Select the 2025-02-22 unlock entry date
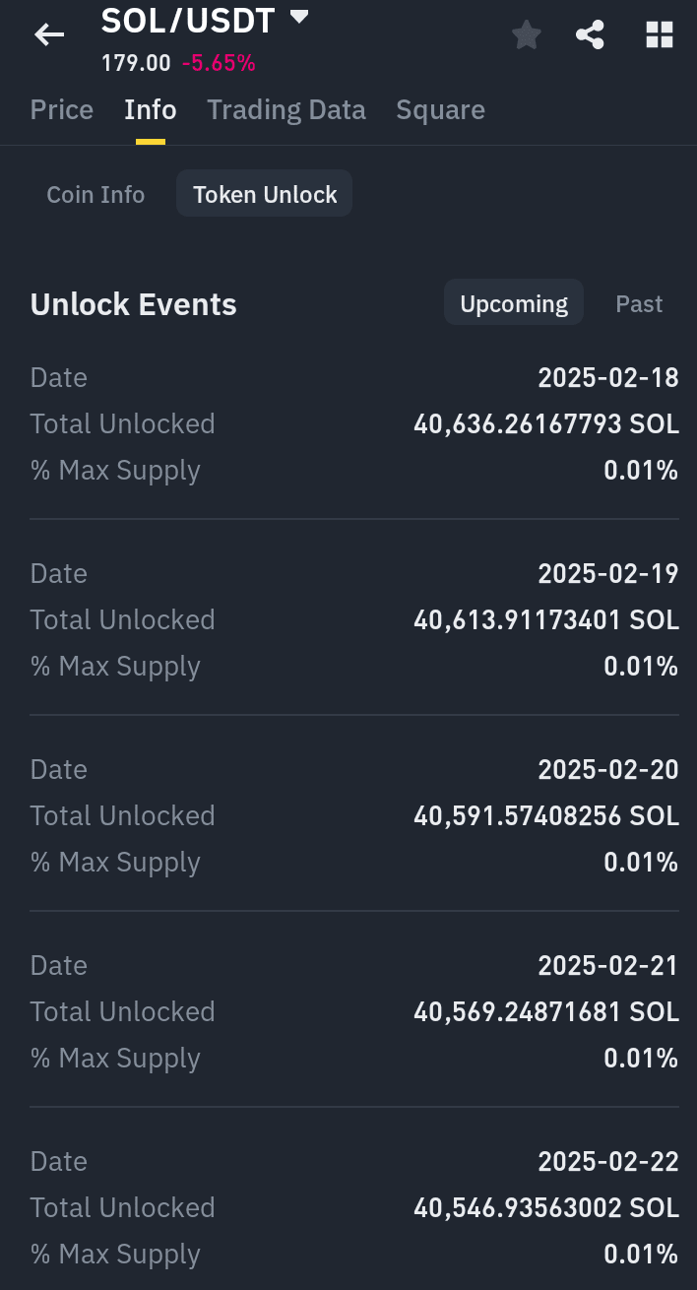 (607, 1161)
